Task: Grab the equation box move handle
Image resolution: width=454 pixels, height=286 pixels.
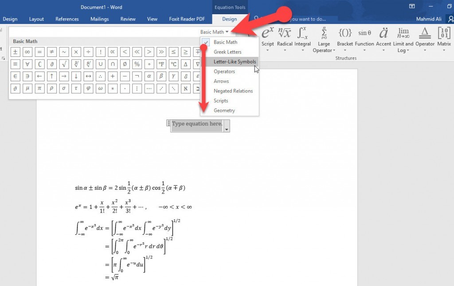Action: coord(168,123)
